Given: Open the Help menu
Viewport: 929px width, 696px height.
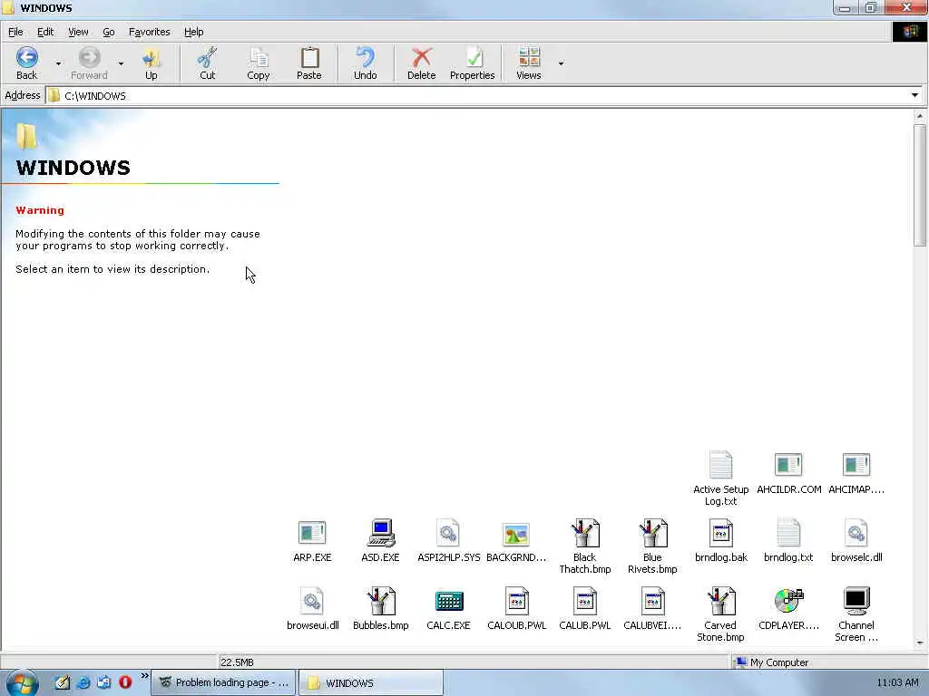Looking at the screenshot, I should point(194,32).
